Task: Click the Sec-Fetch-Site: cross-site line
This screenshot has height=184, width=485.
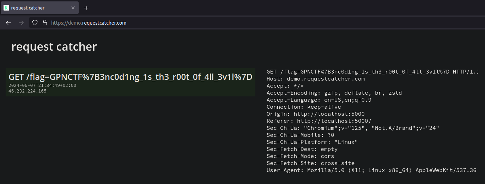Action: (x=310, y=163)
